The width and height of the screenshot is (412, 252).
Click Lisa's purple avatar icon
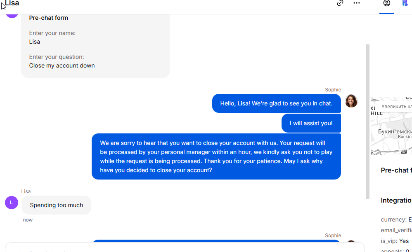point(12,203)
